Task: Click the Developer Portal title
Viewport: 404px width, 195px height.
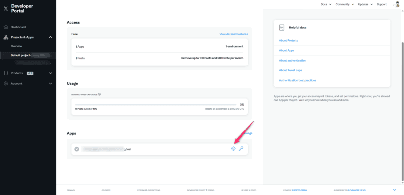Action: pyautogui.click(x=22, y=9)
